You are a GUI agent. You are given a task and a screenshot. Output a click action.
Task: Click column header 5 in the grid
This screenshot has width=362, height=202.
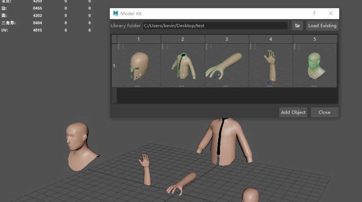315,39
